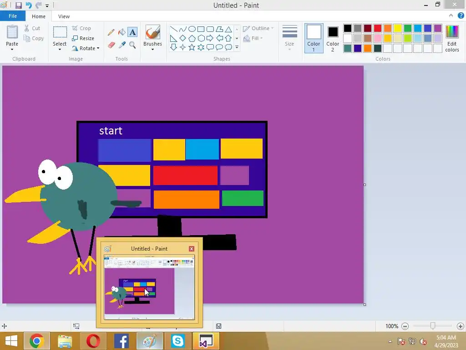Screen dimensions: 466x350
Task: Select the Text tool
Action: click(x=132, y=32)
